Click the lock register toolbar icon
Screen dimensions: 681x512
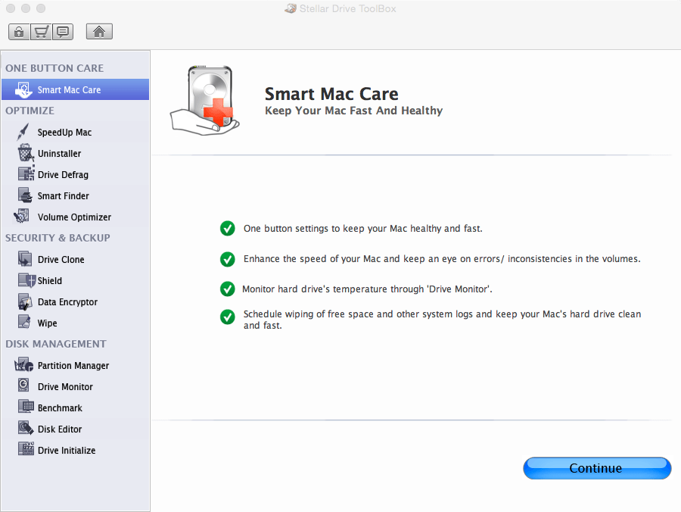click(x=19, y=32)
